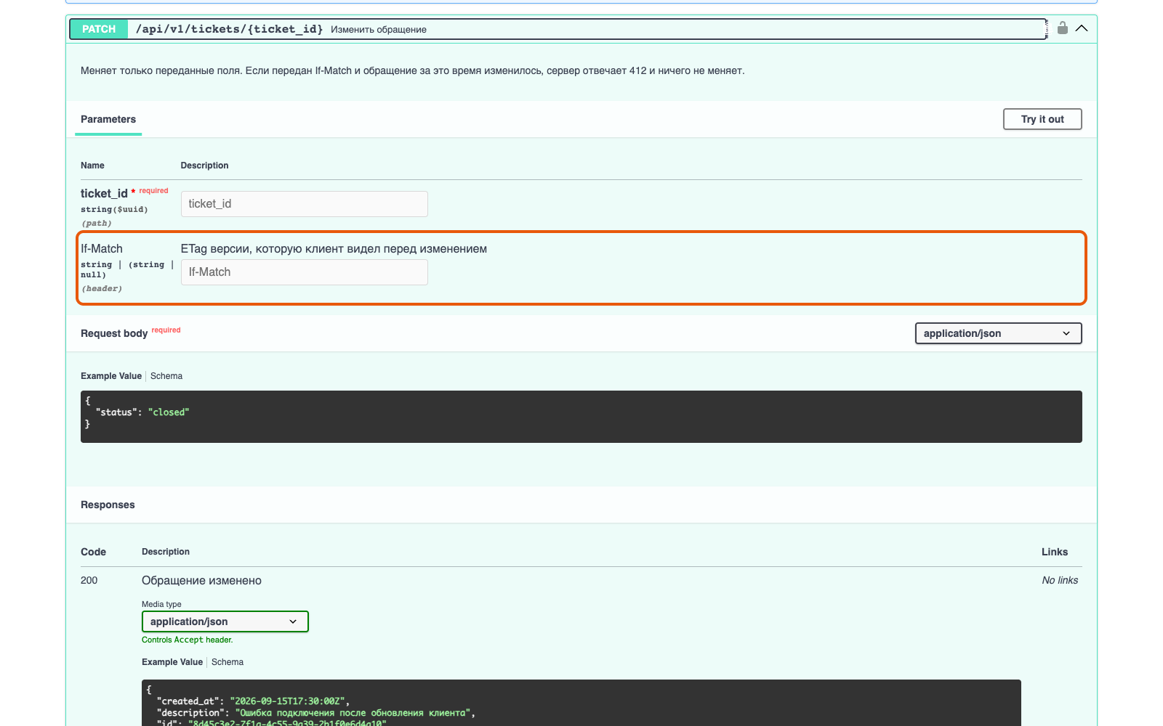Click the "Обращение изменено" response description
Viewport: 1163px width, 726px height.
tap(201, 581)
